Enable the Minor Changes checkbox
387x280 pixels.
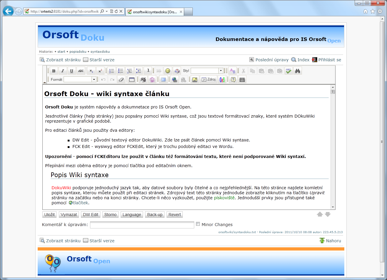[198, 224]
